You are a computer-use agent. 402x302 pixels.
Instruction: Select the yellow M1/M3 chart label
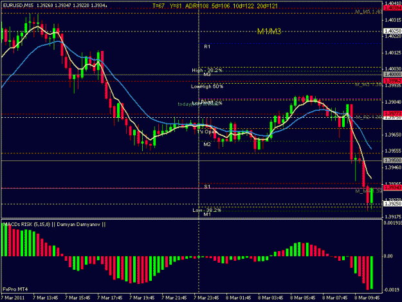pos(270,32)
